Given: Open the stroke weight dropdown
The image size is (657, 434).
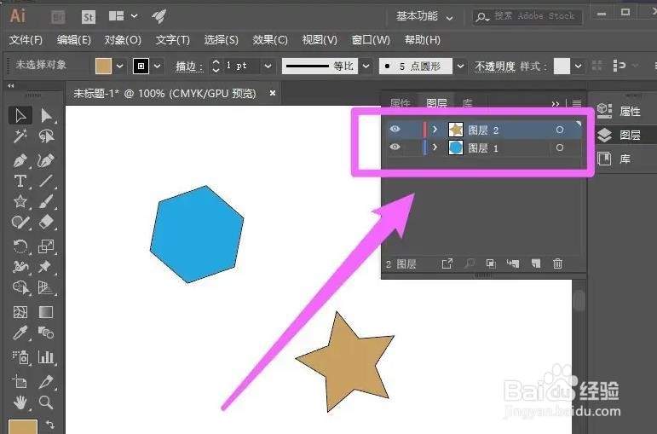Looking at the screenshot, I should (268, 66).
